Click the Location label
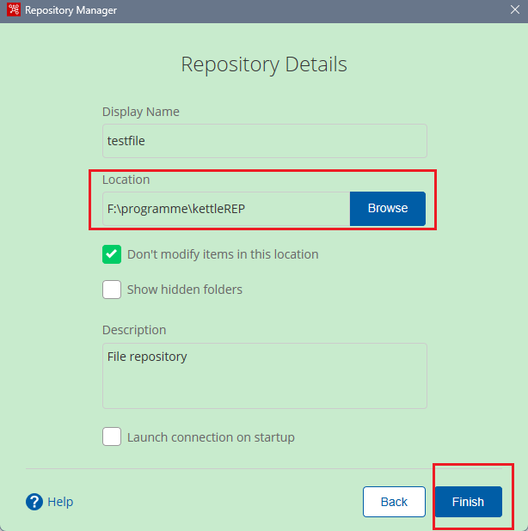This screenshot has width=528, height=531. [126, 180]
